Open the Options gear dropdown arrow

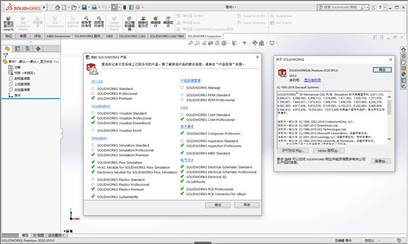(x=143, y=7)
